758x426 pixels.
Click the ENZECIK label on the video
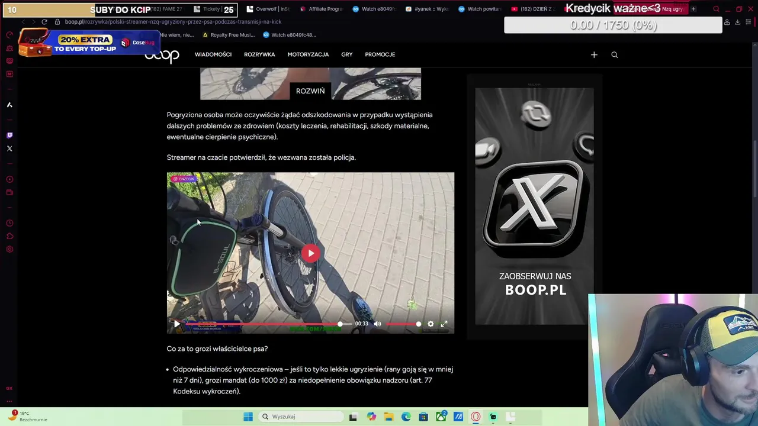coord(184,179)
